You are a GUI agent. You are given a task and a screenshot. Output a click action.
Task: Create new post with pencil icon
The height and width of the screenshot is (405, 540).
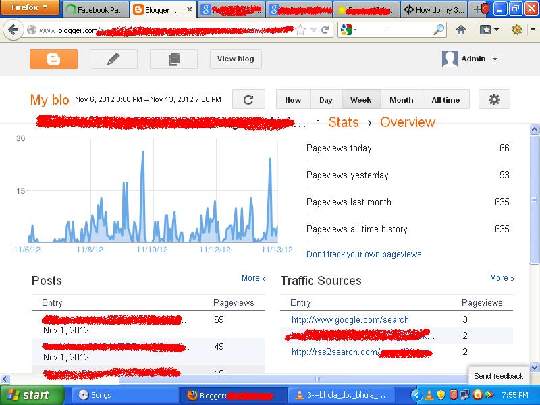[x=113, y=59]
